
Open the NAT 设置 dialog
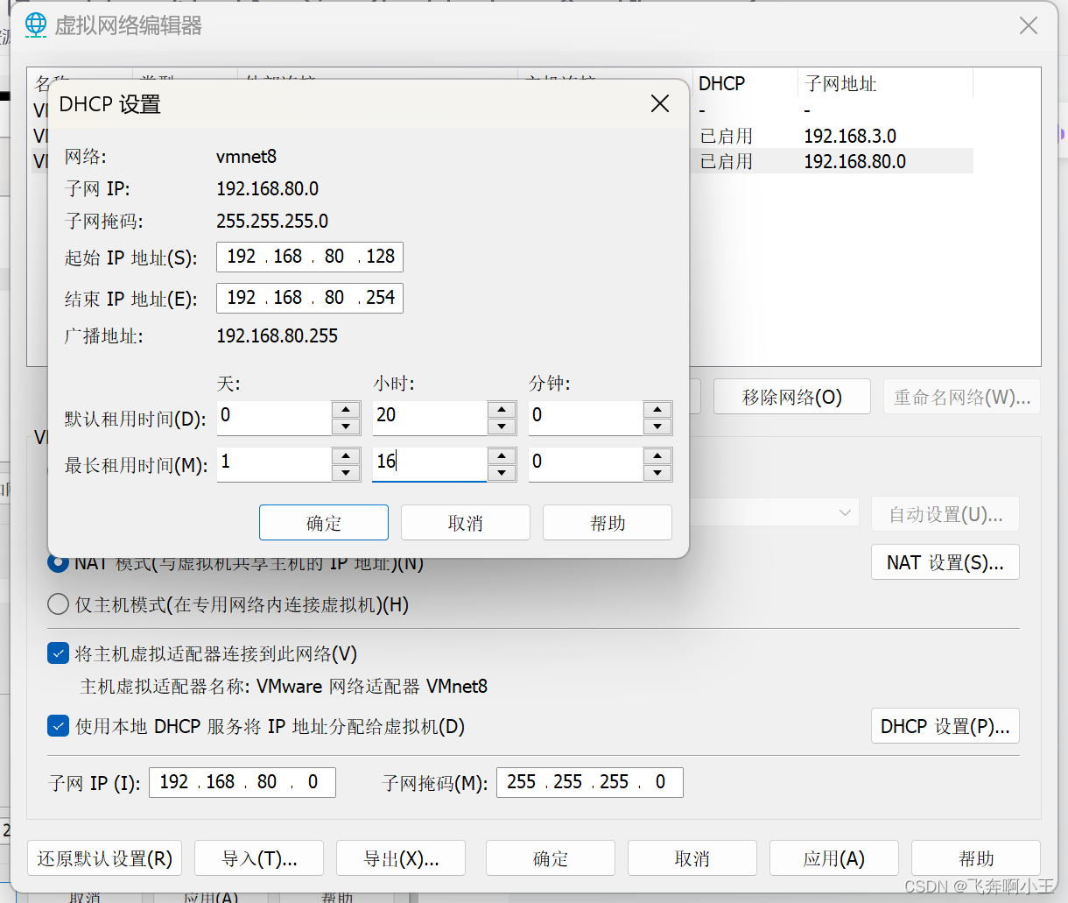coord(945,561)
